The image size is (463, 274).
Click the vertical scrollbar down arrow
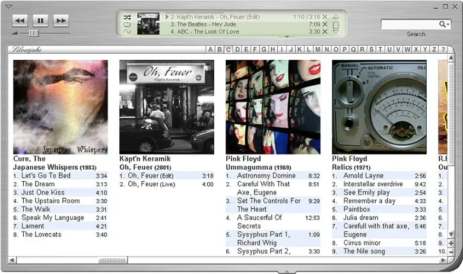(x=451, y=234)
